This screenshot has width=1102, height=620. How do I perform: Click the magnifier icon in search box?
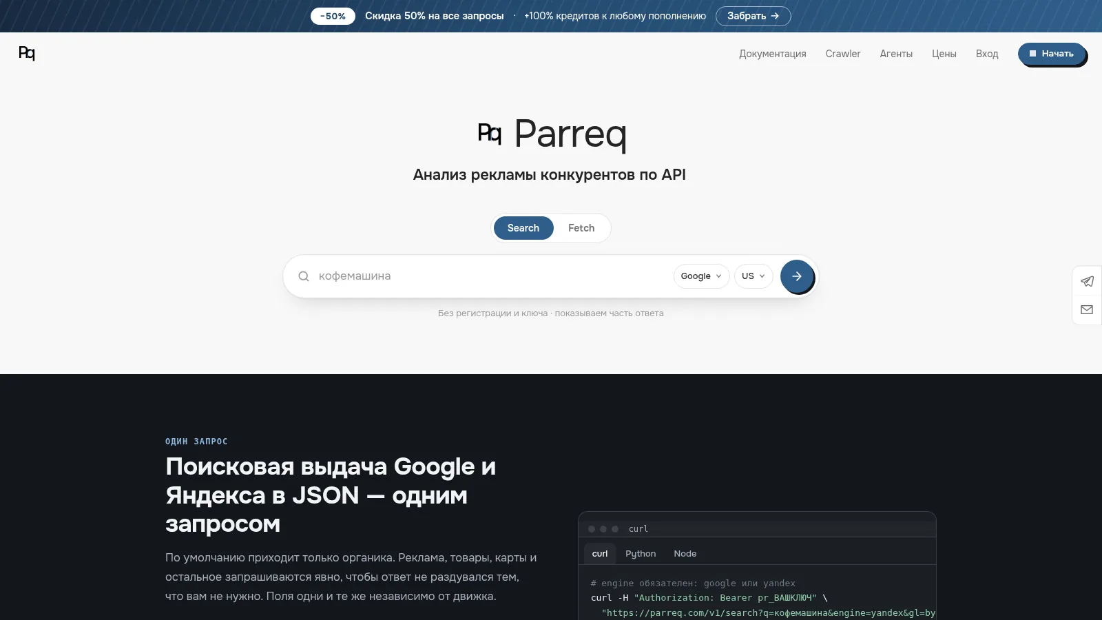tap(303, 276)
